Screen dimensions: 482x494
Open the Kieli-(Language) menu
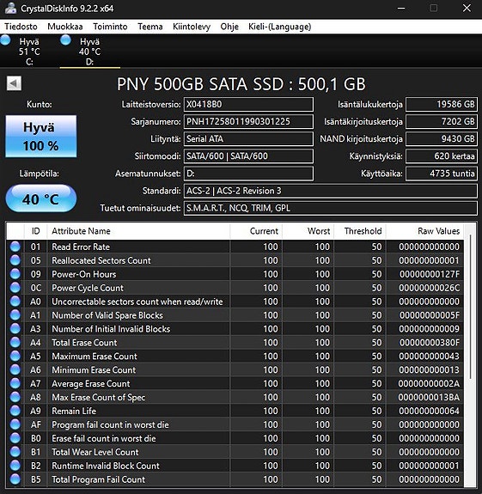pos(280,27)
